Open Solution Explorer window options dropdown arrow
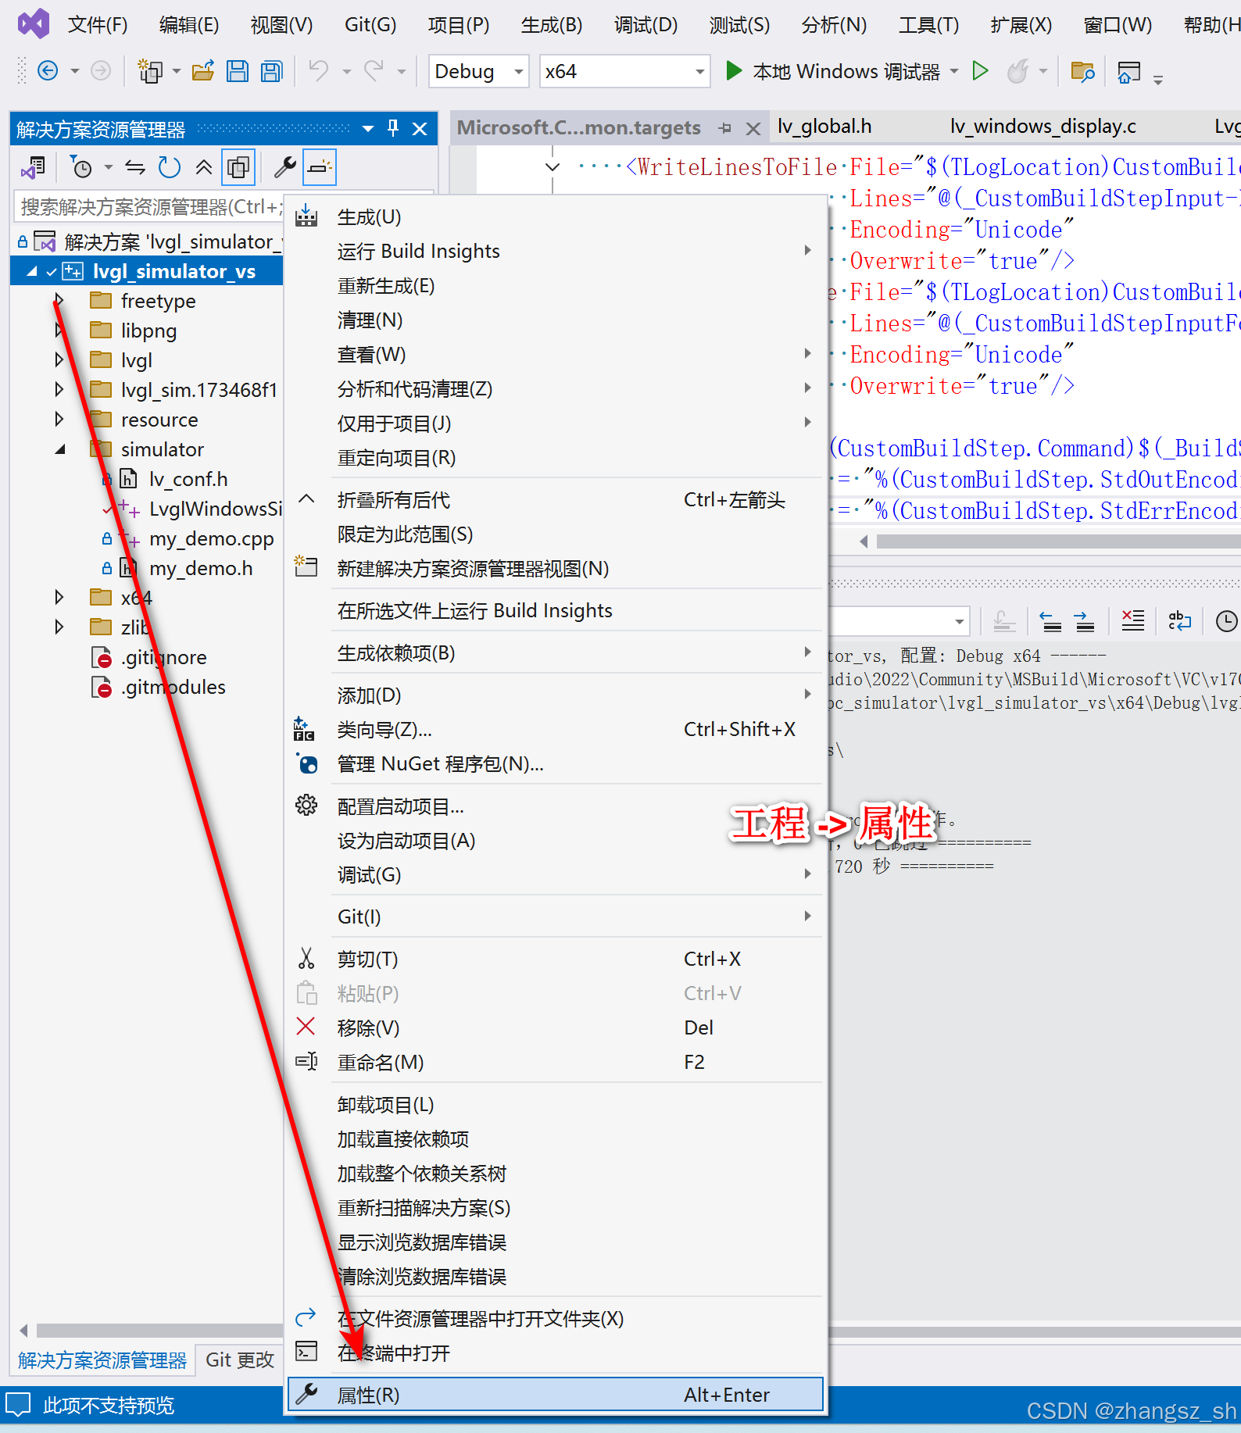Viewport: 1241px width, 1433px height. point(368,129)
